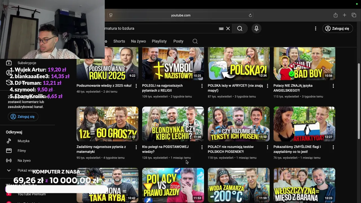Open the reader page icon in address bar
The image size is (361, 203).
[111, 15]
